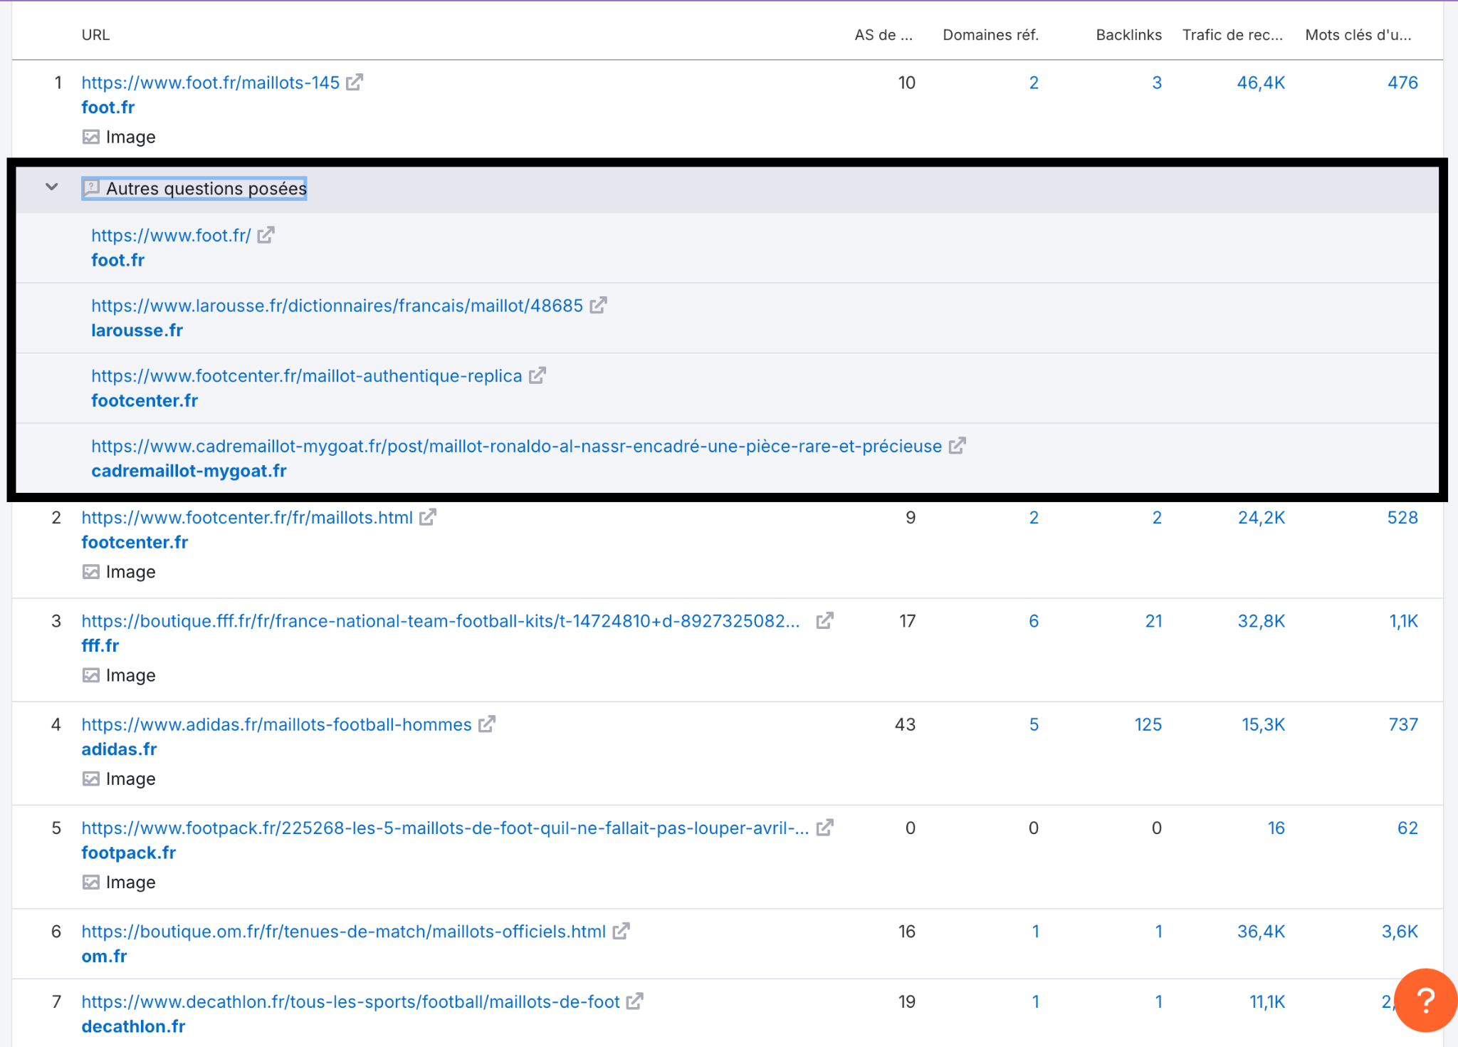Open the larousse.fr dictionnaires maillot URL

point(337,306)
